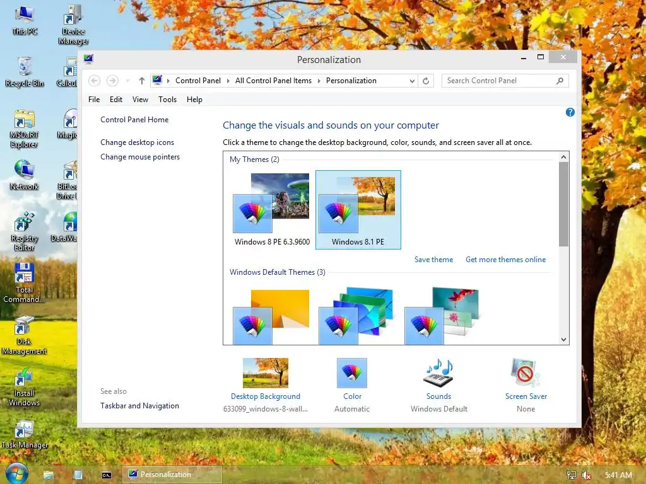Viewport: 646px width, 484px height.
Task: Open the address bar history dropdown
Action: (412, 81)
